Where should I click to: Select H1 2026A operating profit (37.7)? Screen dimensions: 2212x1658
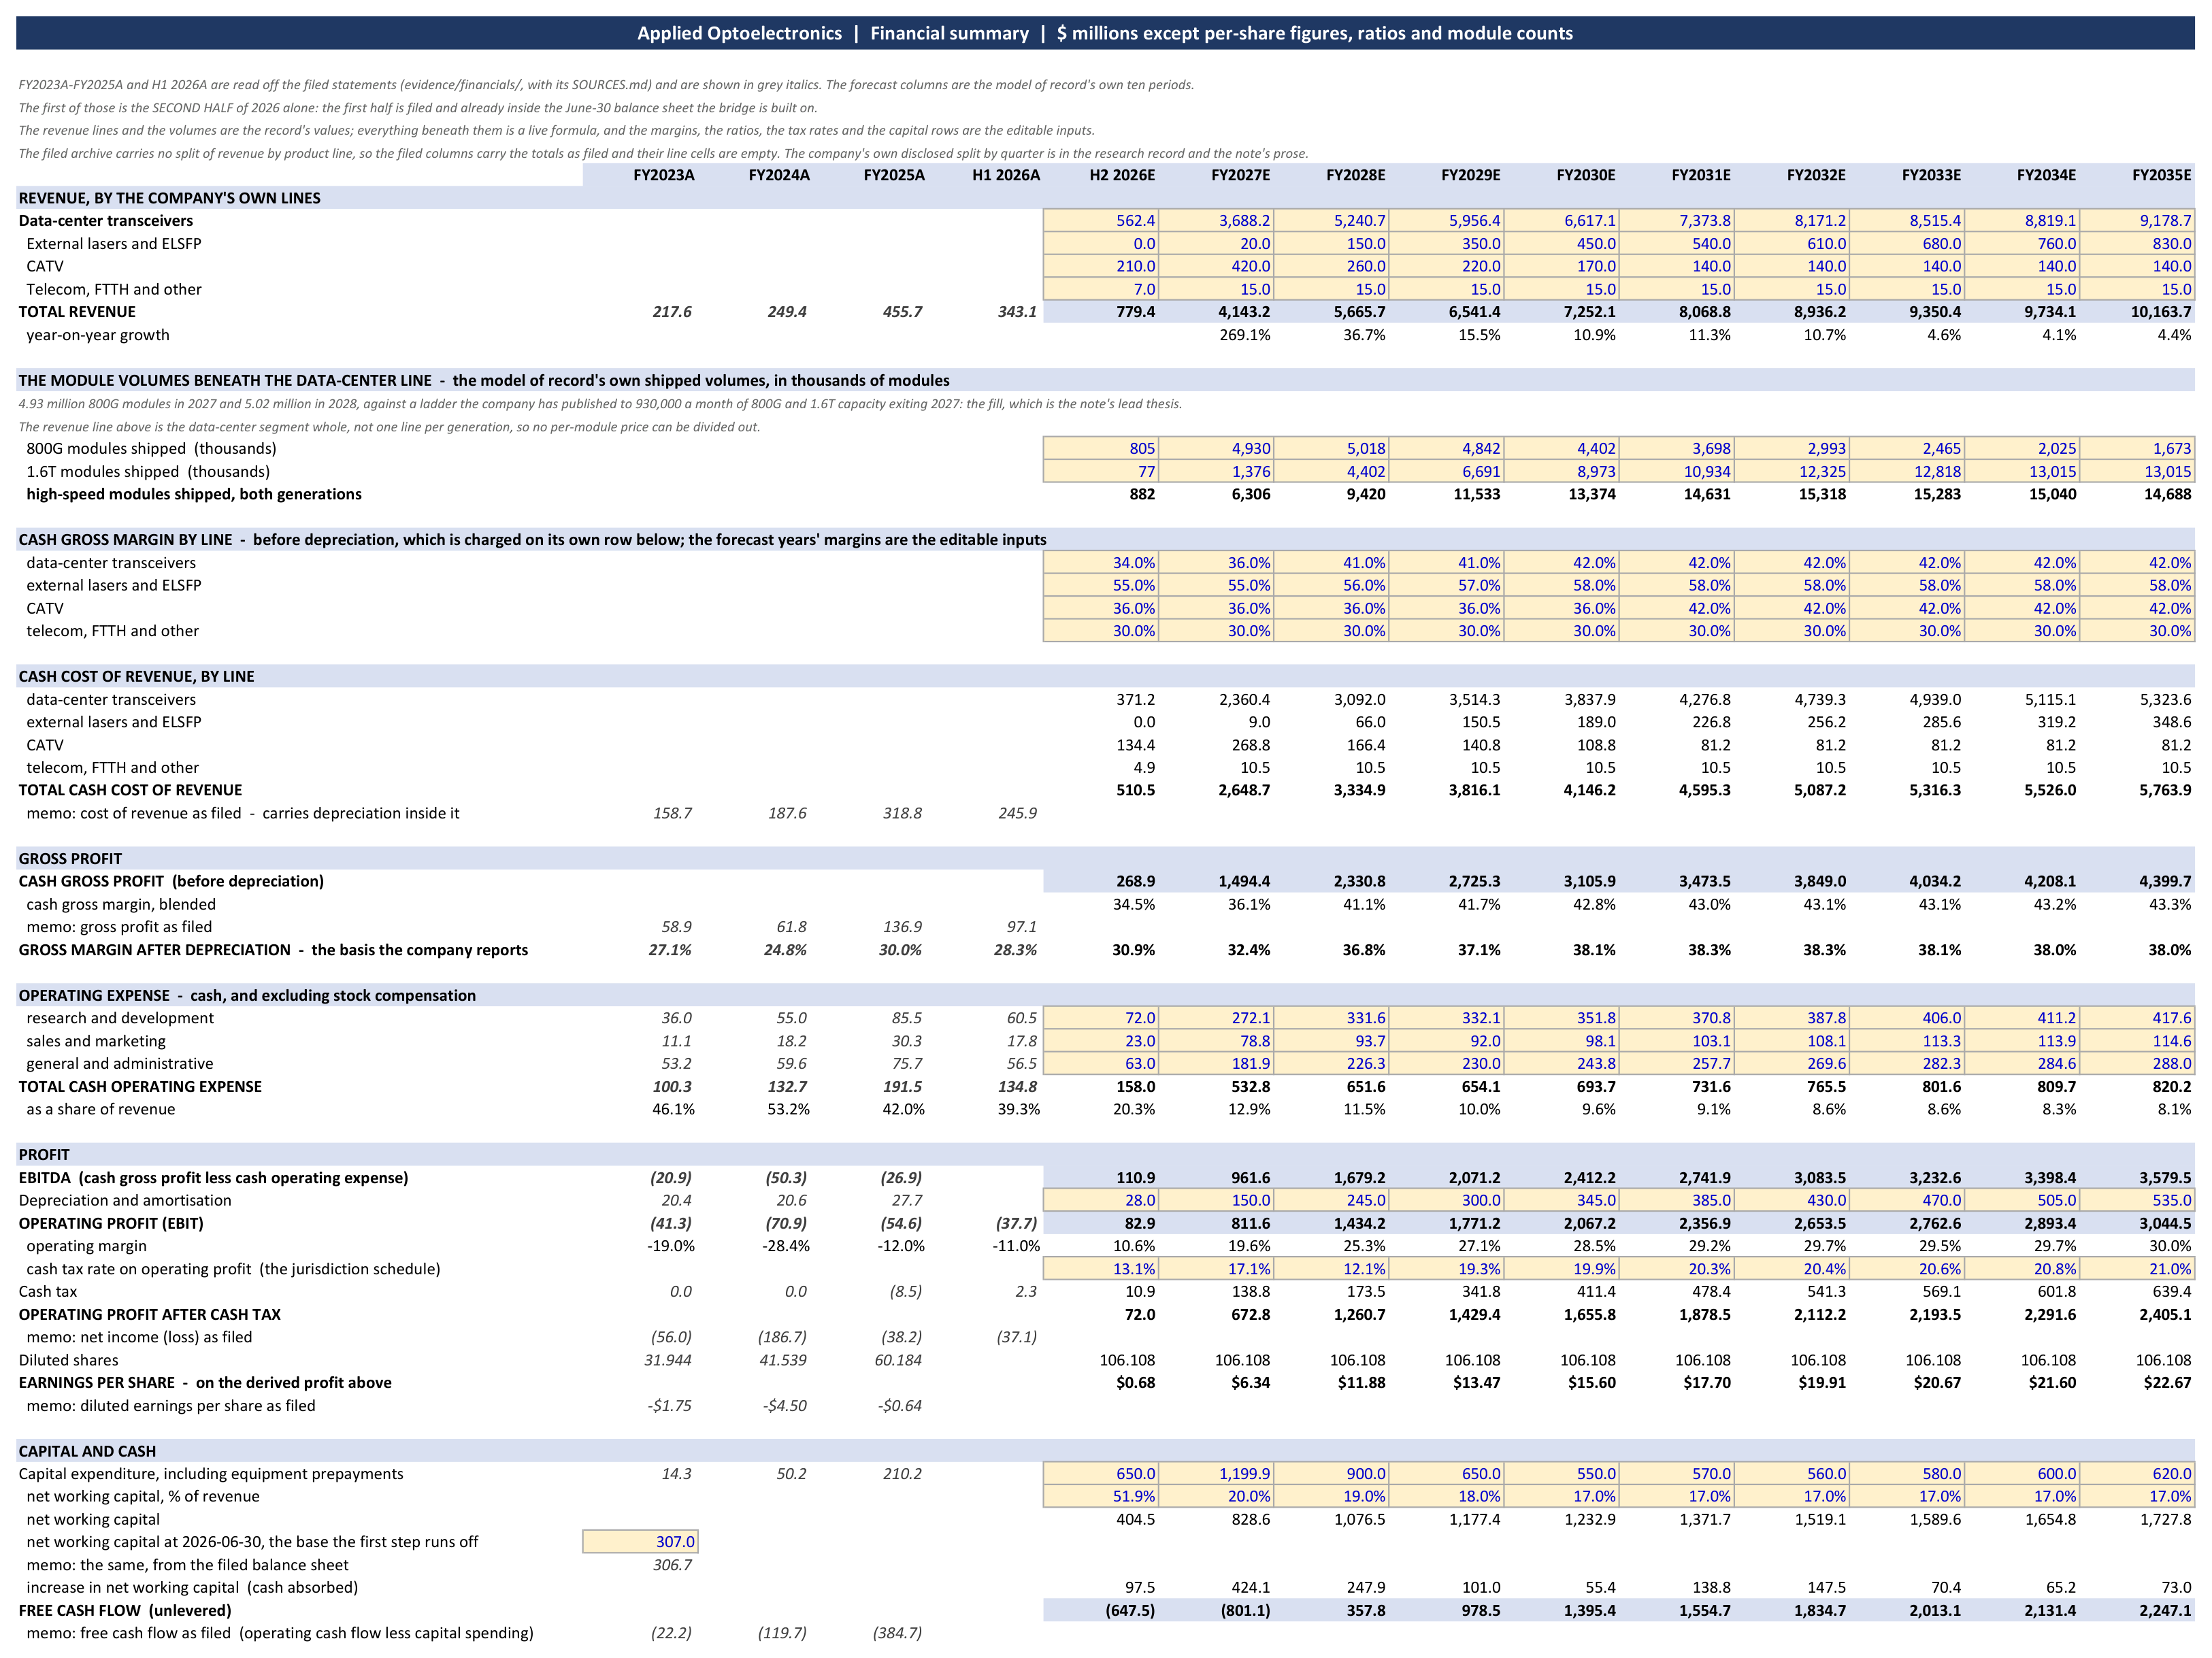click(x=1017, y=1223)
